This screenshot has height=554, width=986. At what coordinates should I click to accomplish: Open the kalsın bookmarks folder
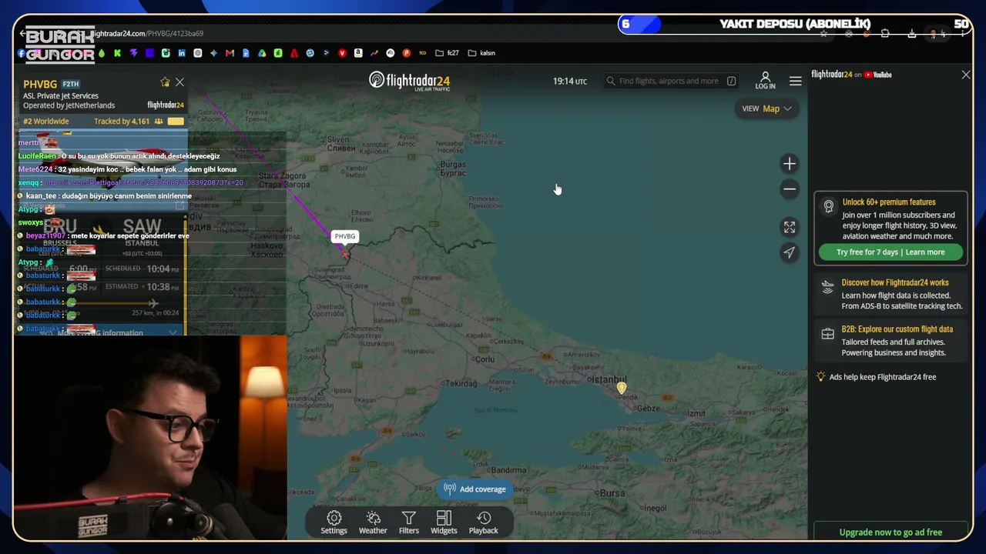click(481, 53)
